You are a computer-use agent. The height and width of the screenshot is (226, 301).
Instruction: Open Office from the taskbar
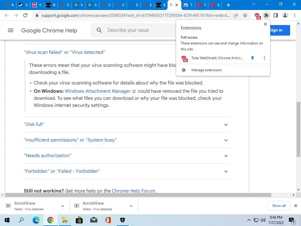pyautogui.click(x=108, y=220)
